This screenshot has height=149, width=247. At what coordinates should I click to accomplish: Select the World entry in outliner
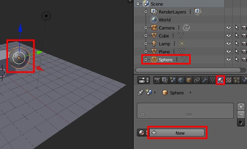pyautogui.click(x=165, y=20)
